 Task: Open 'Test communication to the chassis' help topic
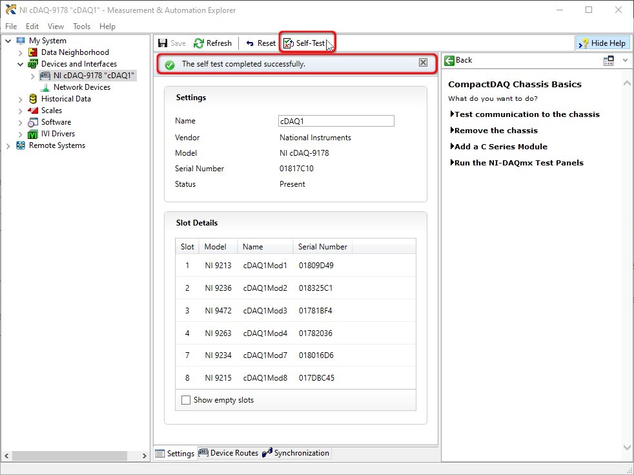pyautogui.click(x=526, y=114)
